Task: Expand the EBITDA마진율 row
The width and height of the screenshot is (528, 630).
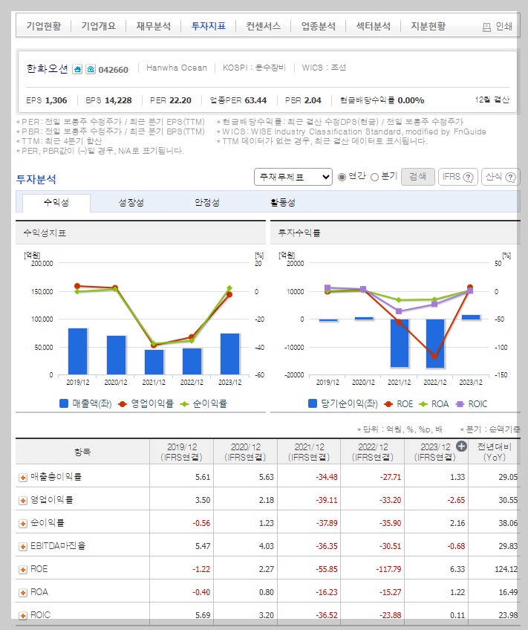Action: click(23, 547)
